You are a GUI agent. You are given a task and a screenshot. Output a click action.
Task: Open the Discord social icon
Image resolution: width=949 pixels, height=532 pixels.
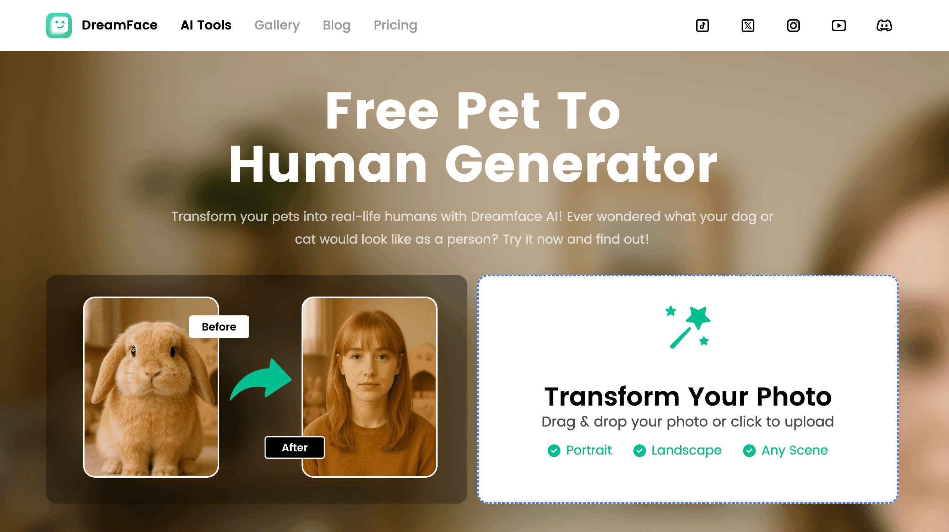click(884, 26)
